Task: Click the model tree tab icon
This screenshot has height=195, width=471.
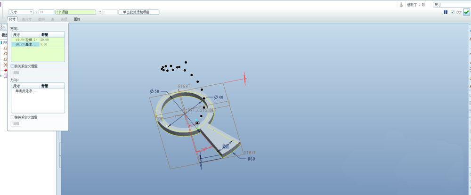Action: click(2, 27)
